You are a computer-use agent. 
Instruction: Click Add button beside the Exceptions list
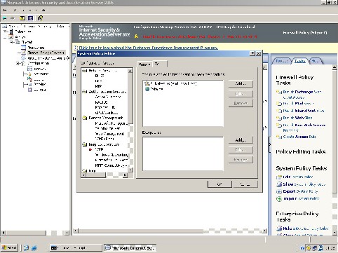tap(241, 139)
